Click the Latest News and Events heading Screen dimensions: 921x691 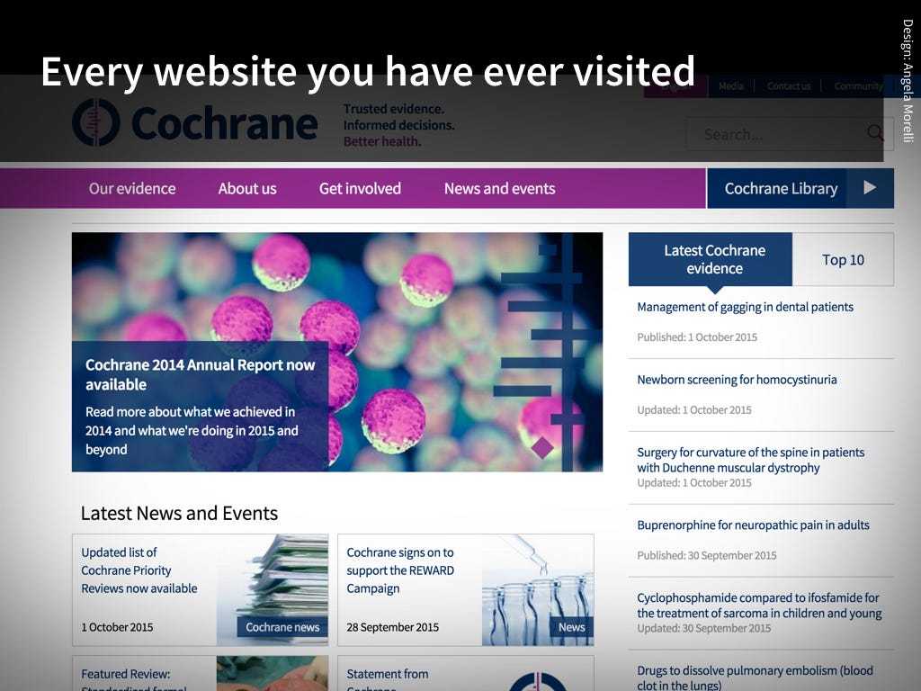pyautogui.click(x=179, y=513)
